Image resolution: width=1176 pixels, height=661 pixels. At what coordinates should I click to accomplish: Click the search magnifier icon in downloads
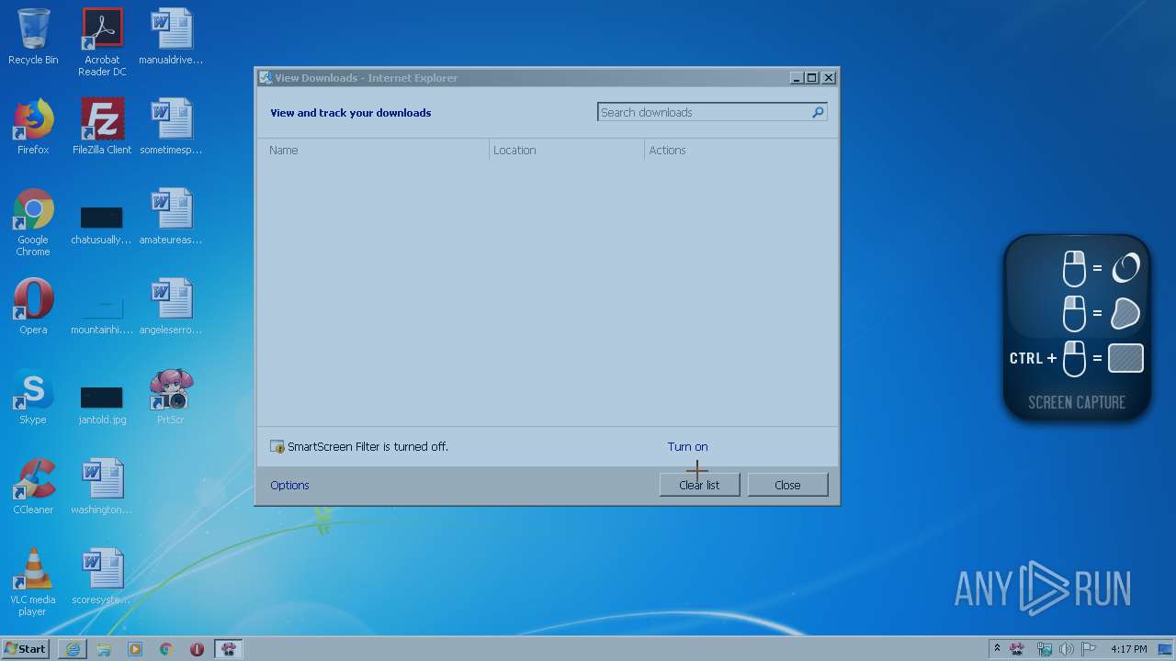pyautogui.click(x=818, y=112)
